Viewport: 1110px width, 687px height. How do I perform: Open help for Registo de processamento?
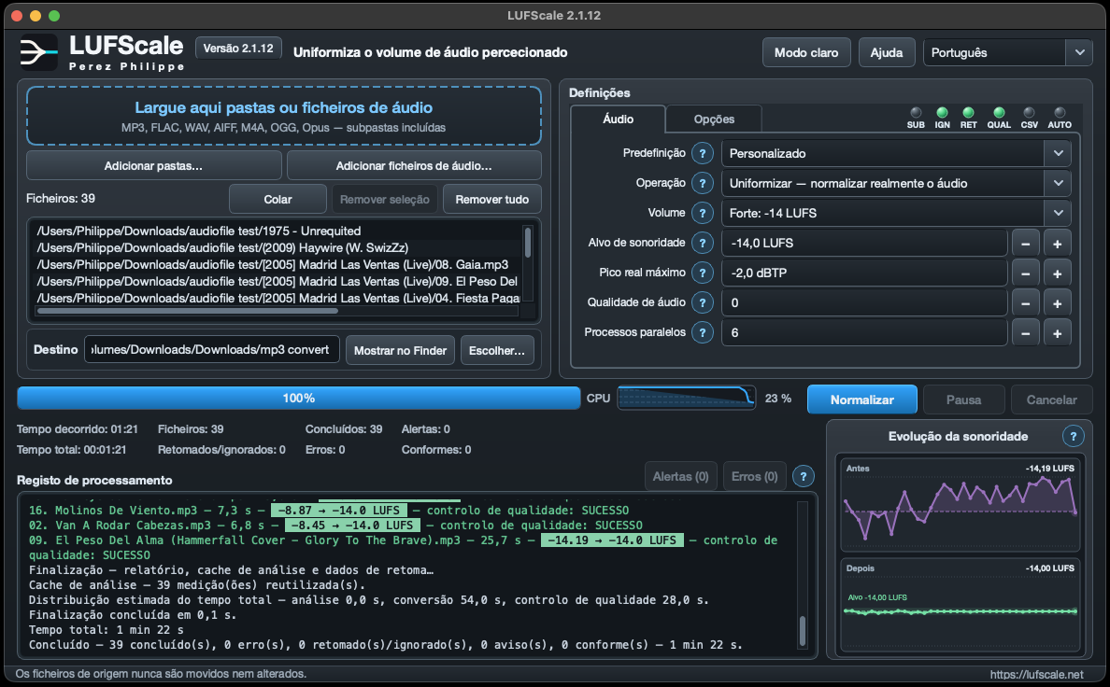click(x=803, y=476)
